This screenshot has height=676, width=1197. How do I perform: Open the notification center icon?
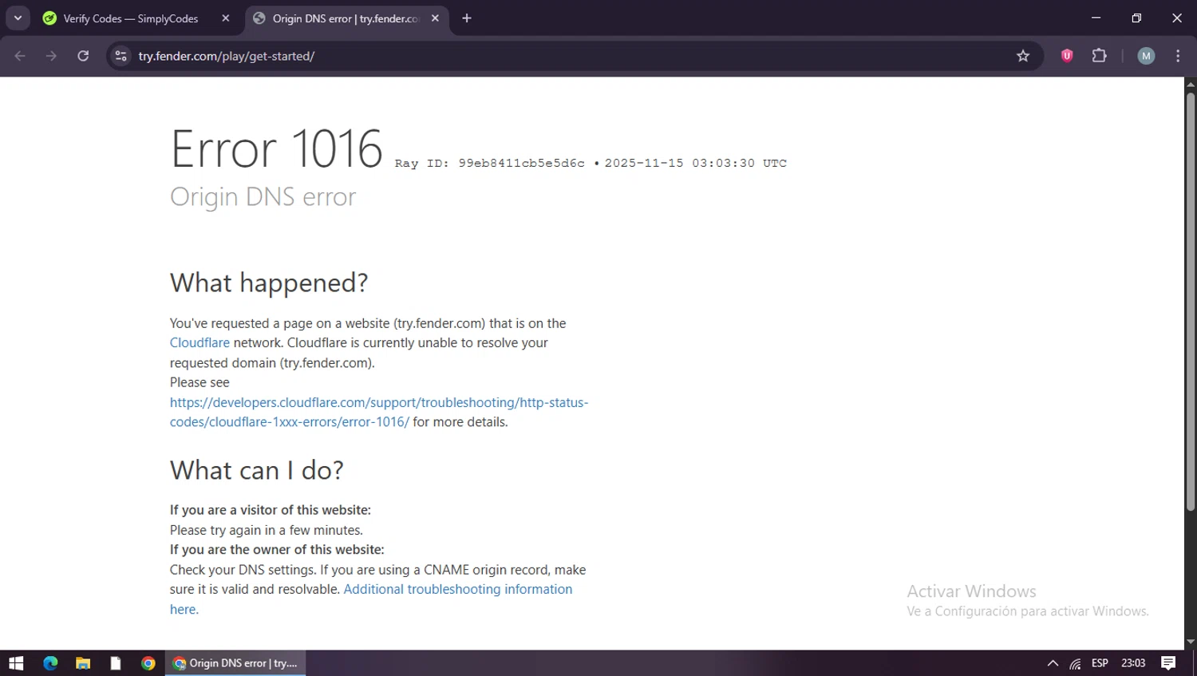(1168, 663)
